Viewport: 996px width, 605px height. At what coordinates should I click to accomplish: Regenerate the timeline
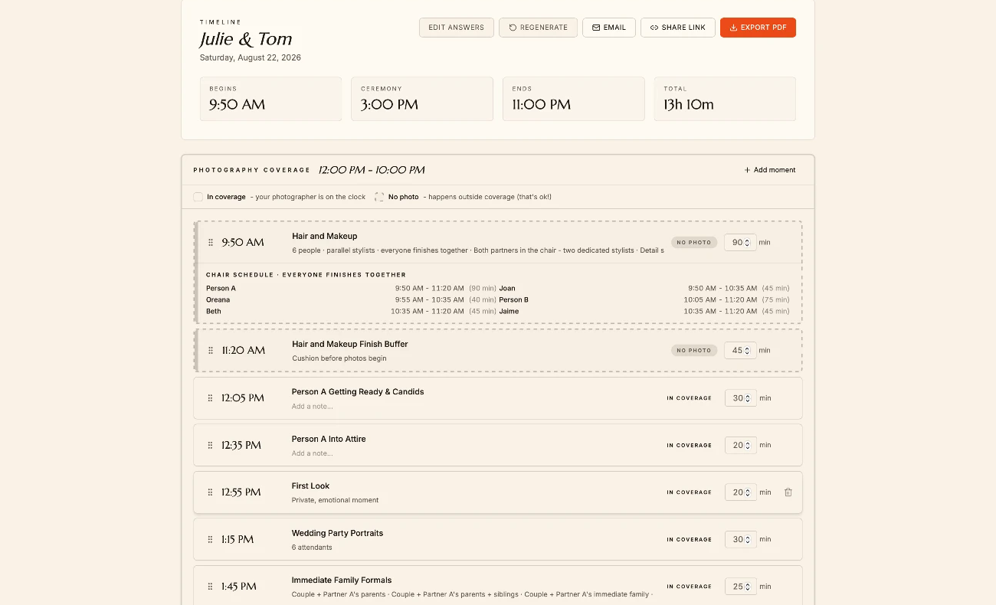coord(538,28)
